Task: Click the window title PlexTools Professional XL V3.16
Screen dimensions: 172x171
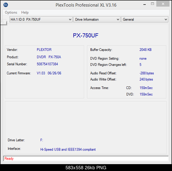Action: tap(86, 5)
